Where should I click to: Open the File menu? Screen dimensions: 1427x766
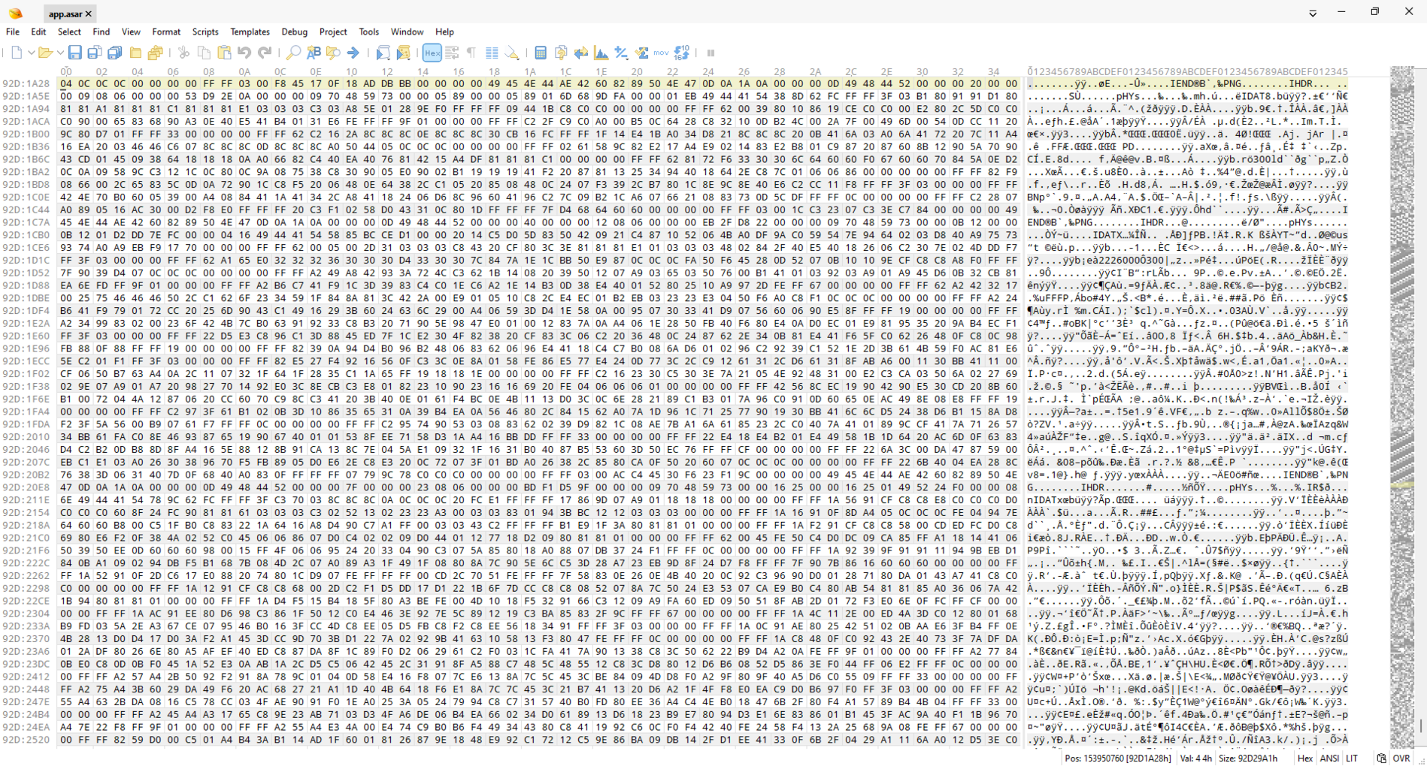coord(13,32)
